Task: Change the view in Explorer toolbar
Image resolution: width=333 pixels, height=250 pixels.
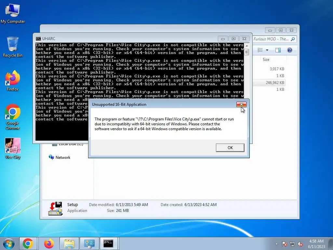Action: (260, 50)
